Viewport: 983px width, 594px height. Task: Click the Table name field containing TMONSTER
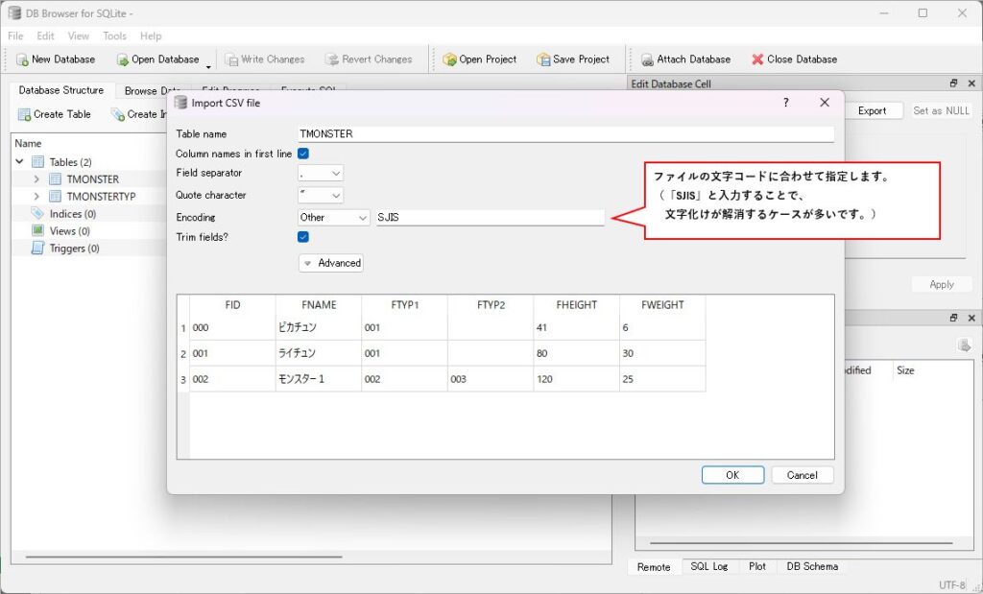click(564, 134)
